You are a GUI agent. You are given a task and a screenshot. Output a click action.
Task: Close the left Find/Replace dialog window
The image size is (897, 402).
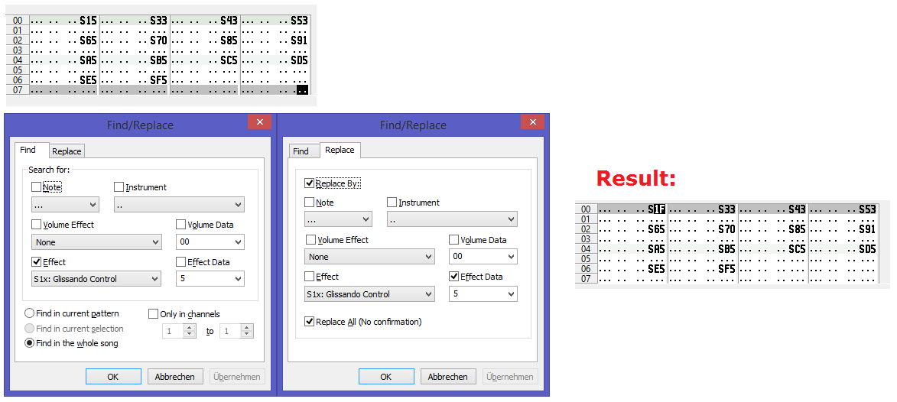coord(259,122)
